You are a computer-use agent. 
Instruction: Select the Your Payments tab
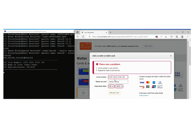click(94, 33)
